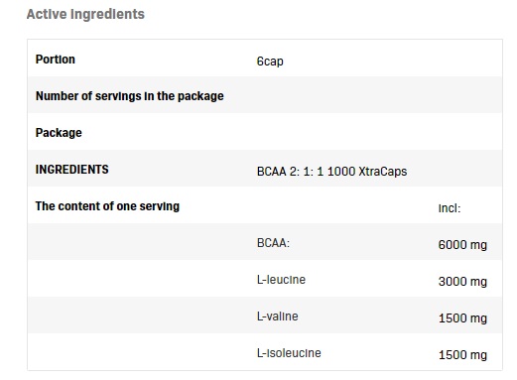
Task: Click the Active Ingredients heading
Action: (85, 14)
